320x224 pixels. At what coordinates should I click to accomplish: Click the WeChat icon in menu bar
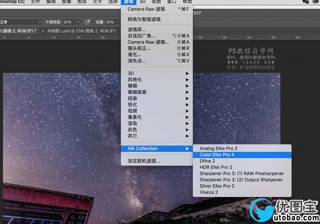point(305,2)
